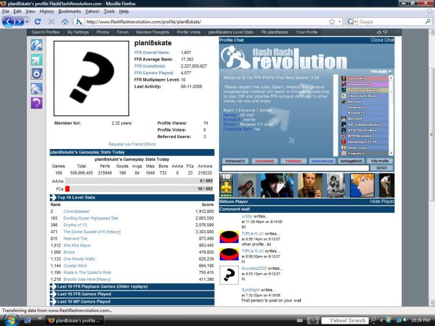Bookmark this page with the star icon
Viewport: 435px width, 326px height.
(332, 21)
